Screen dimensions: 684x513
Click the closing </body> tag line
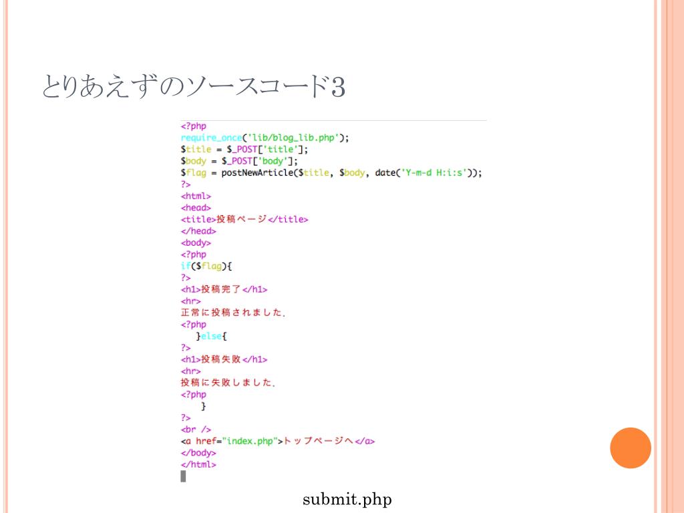pos(198,453)
